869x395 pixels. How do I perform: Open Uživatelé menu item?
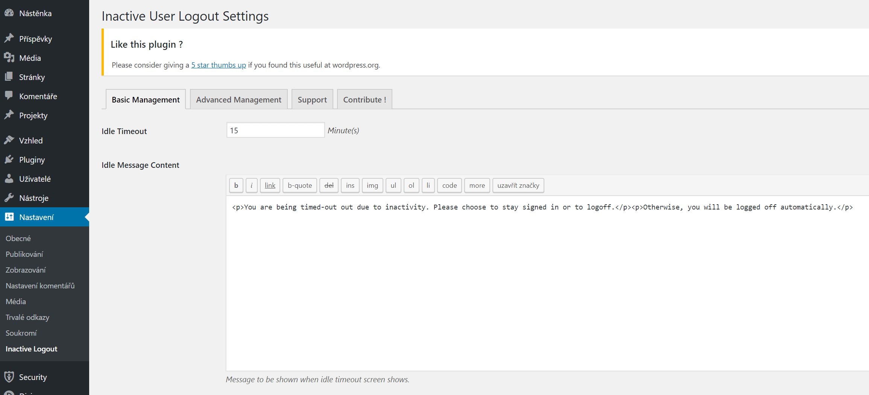click(x=44, y=179)
